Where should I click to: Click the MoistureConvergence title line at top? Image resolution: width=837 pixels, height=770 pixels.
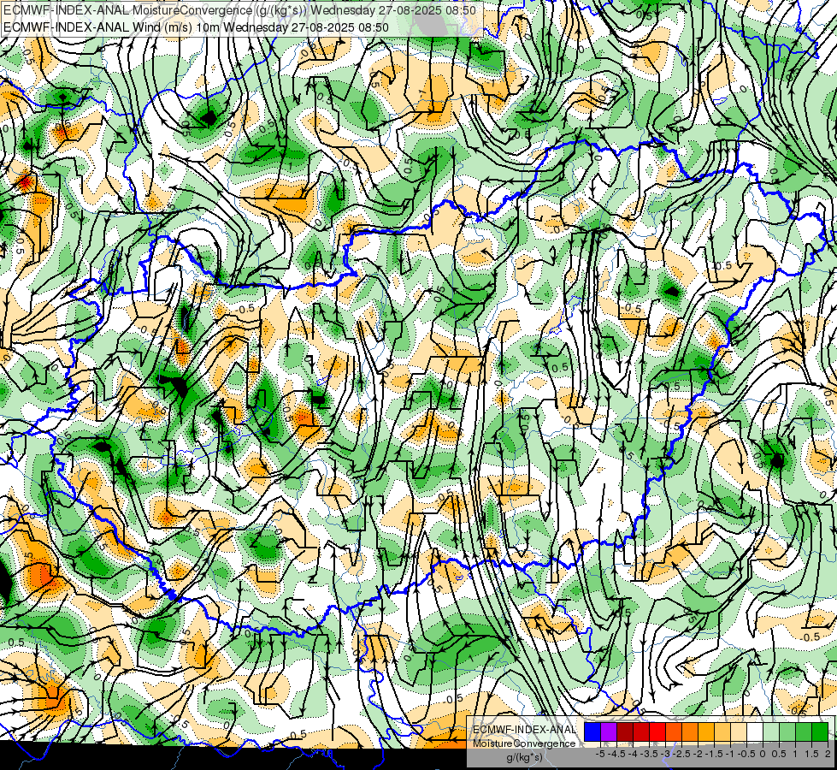click(x=239, y=10)
